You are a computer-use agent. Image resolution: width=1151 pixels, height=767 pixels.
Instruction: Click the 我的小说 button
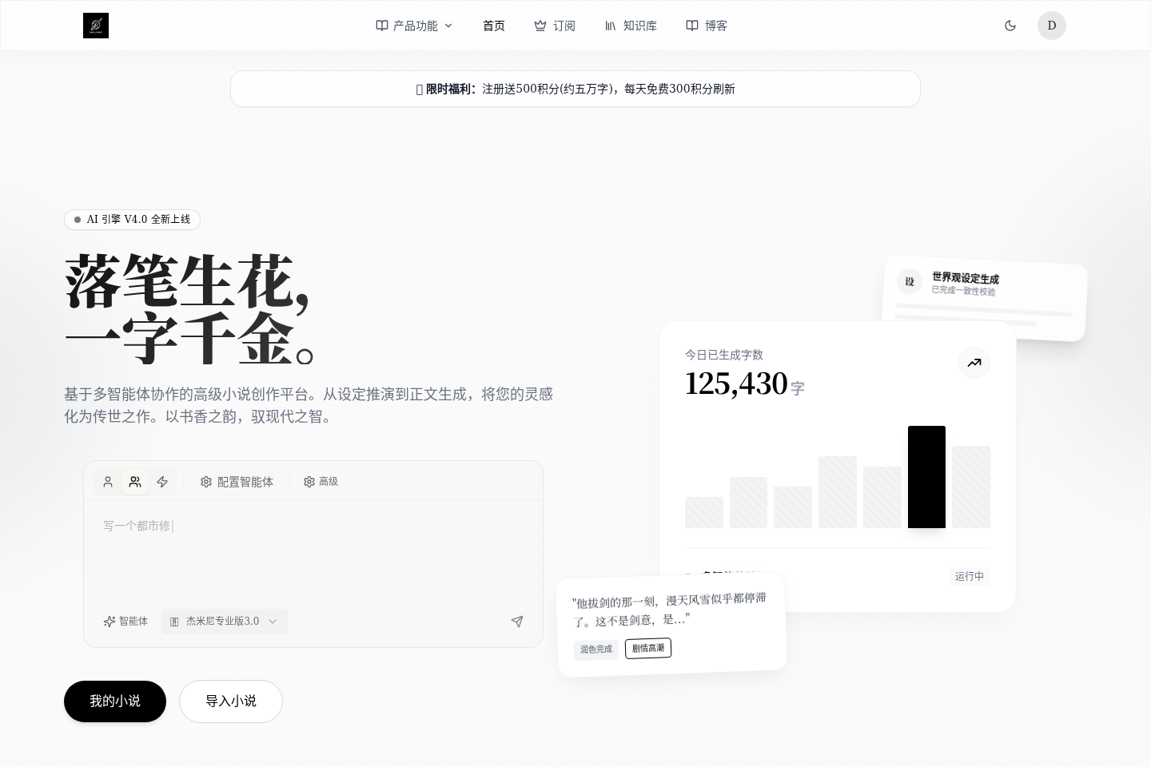tap(114, 701)
